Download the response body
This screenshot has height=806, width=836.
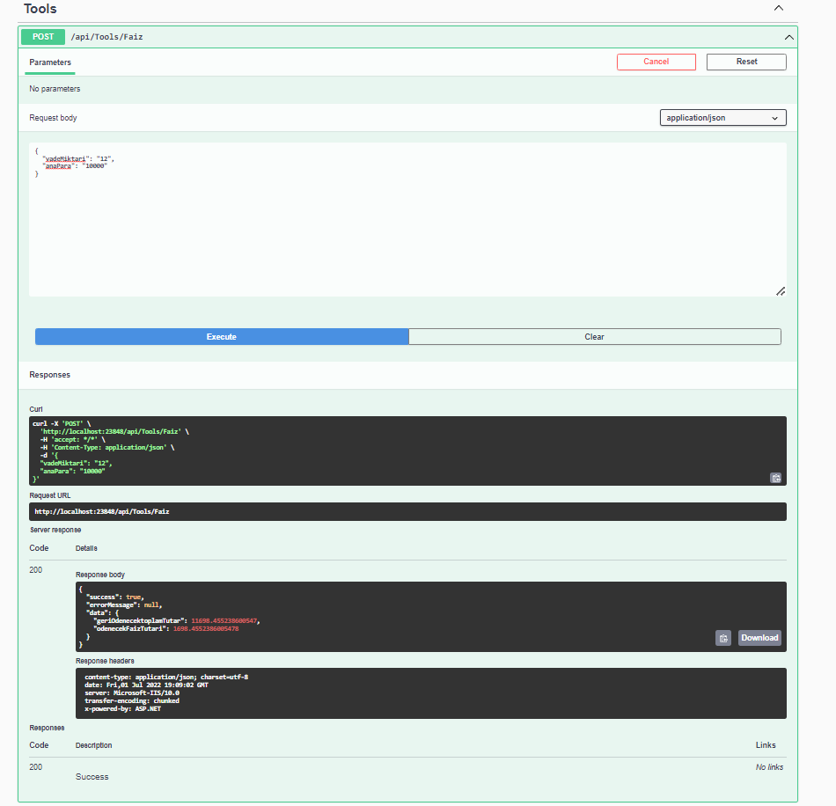[759, 638]
